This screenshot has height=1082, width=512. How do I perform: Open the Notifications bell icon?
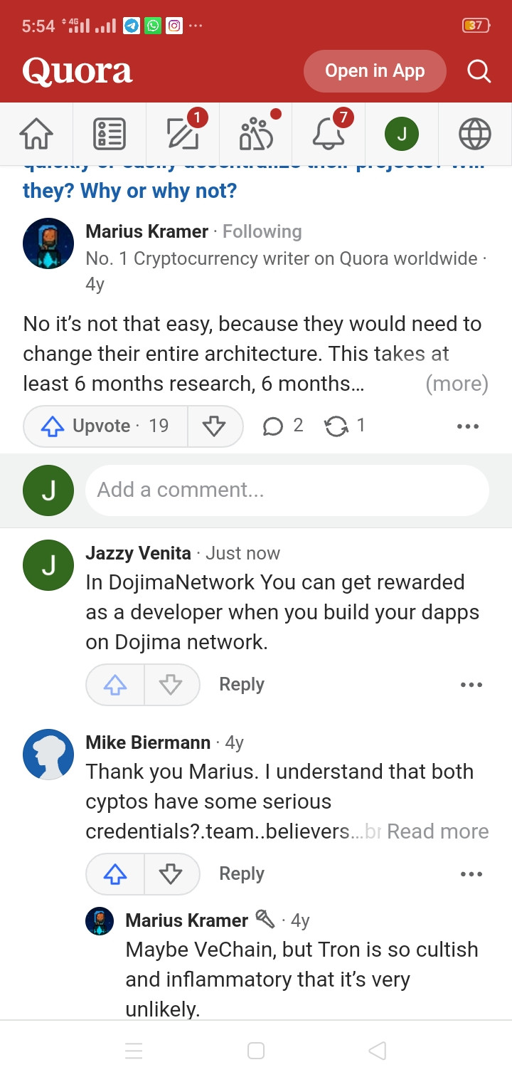click(x=330, y=133)
